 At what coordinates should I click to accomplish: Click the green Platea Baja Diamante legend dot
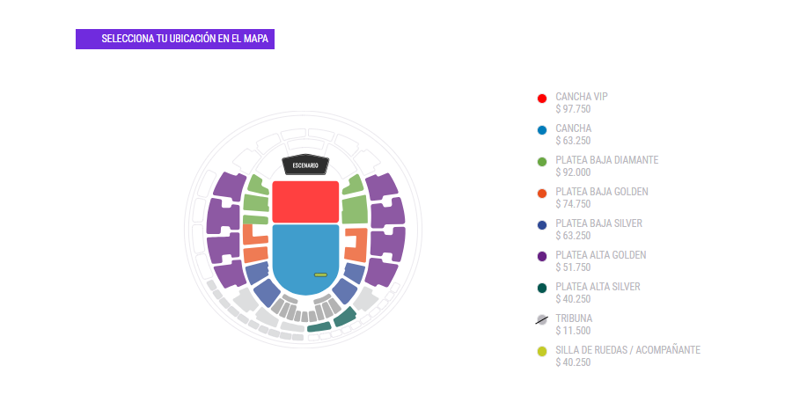pyautogui.click(x=542, y=161)
